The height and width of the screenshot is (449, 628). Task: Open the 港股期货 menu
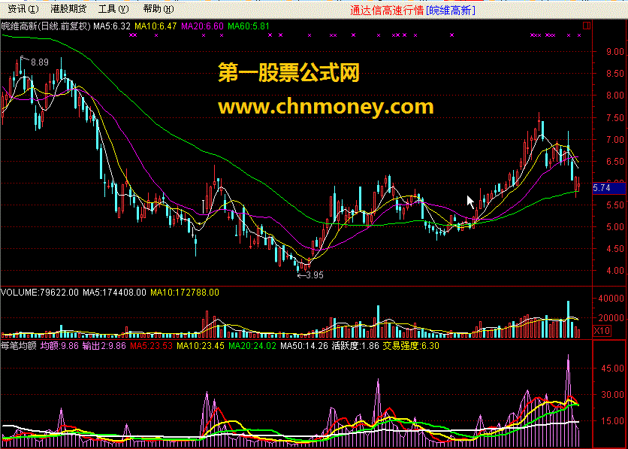tap(68, 9)
